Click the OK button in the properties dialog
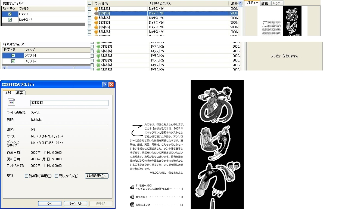The height and width of the screenshot is (209, 348). click(x=49, y=204)
